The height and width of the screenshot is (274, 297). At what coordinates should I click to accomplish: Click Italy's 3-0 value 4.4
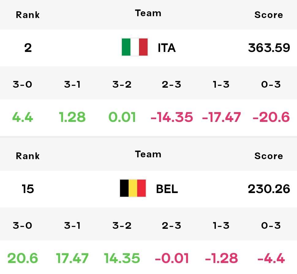[x=23, y=117]
